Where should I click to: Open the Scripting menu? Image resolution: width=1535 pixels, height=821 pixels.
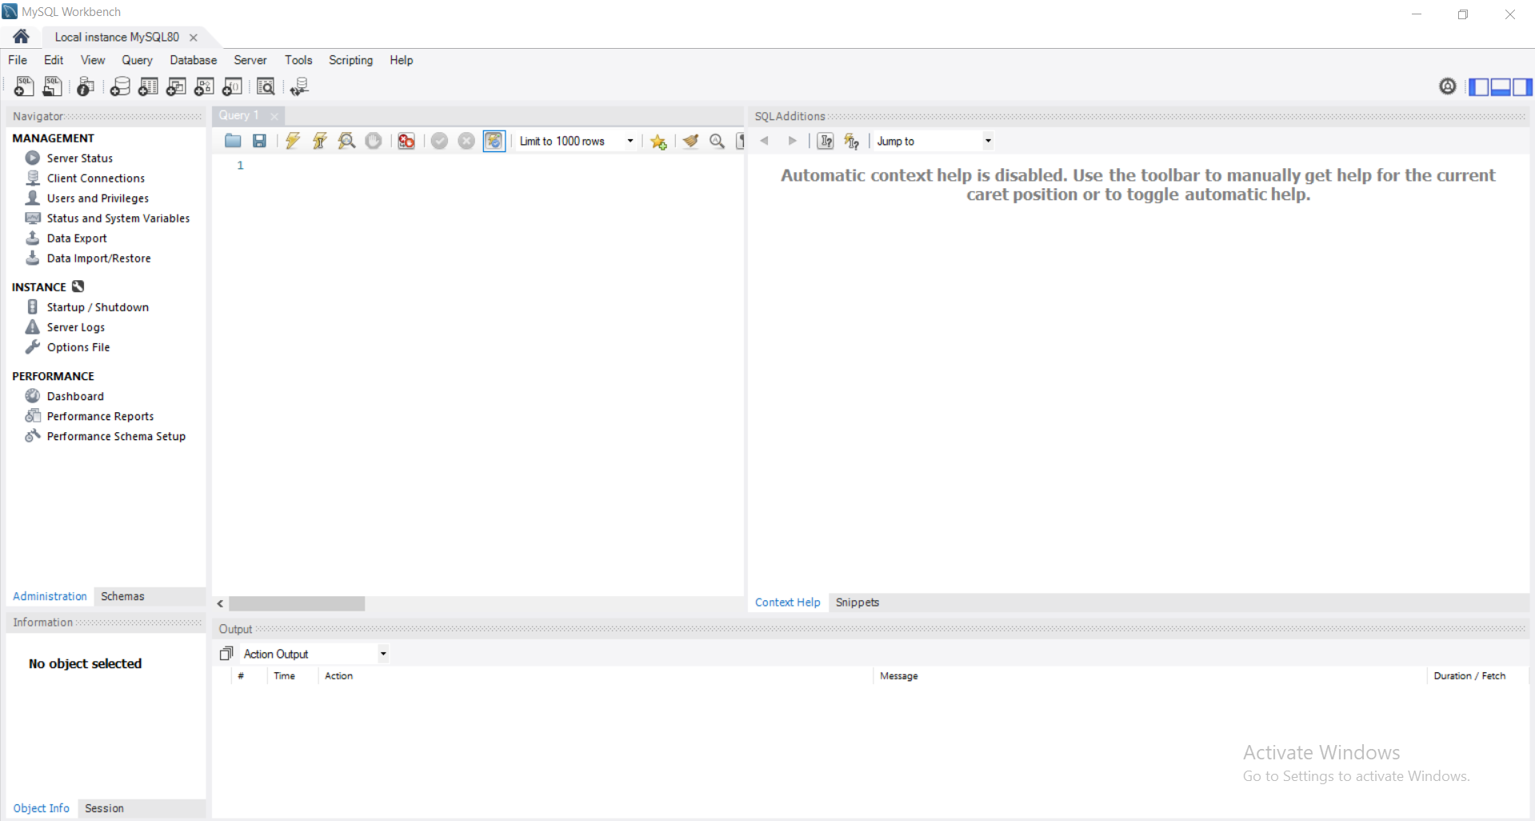[350, 60]
